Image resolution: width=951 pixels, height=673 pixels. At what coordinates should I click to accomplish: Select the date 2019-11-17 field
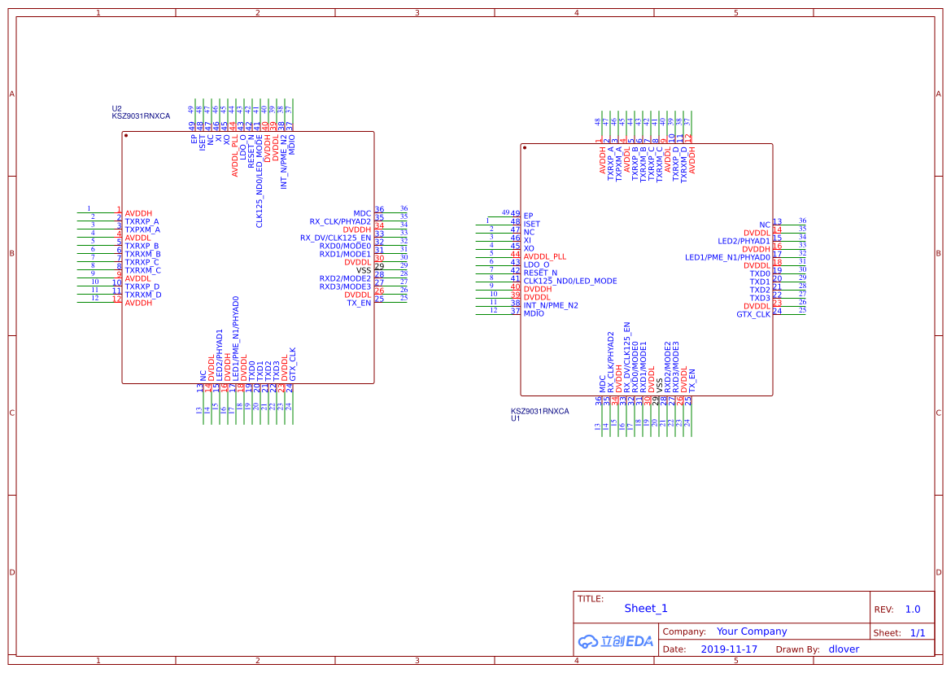pos(729,649)
